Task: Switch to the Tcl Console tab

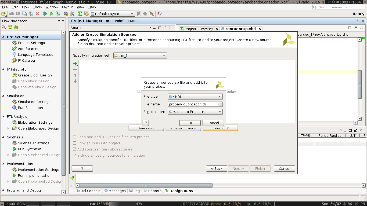Action: (89, 191)
